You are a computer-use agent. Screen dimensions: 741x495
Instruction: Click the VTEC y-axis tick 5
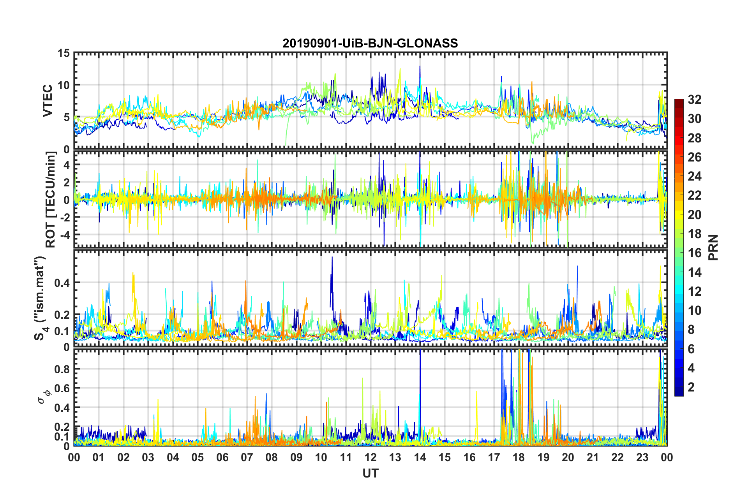pyautogui.click(x=67, y=117)
